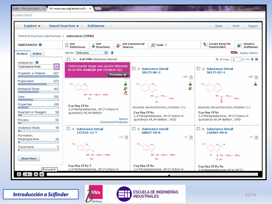Open the Chemical Structure substructure breadcrumb link
Image resolution: width=272 pixels, height=204 pixels.
pos(39,36)
